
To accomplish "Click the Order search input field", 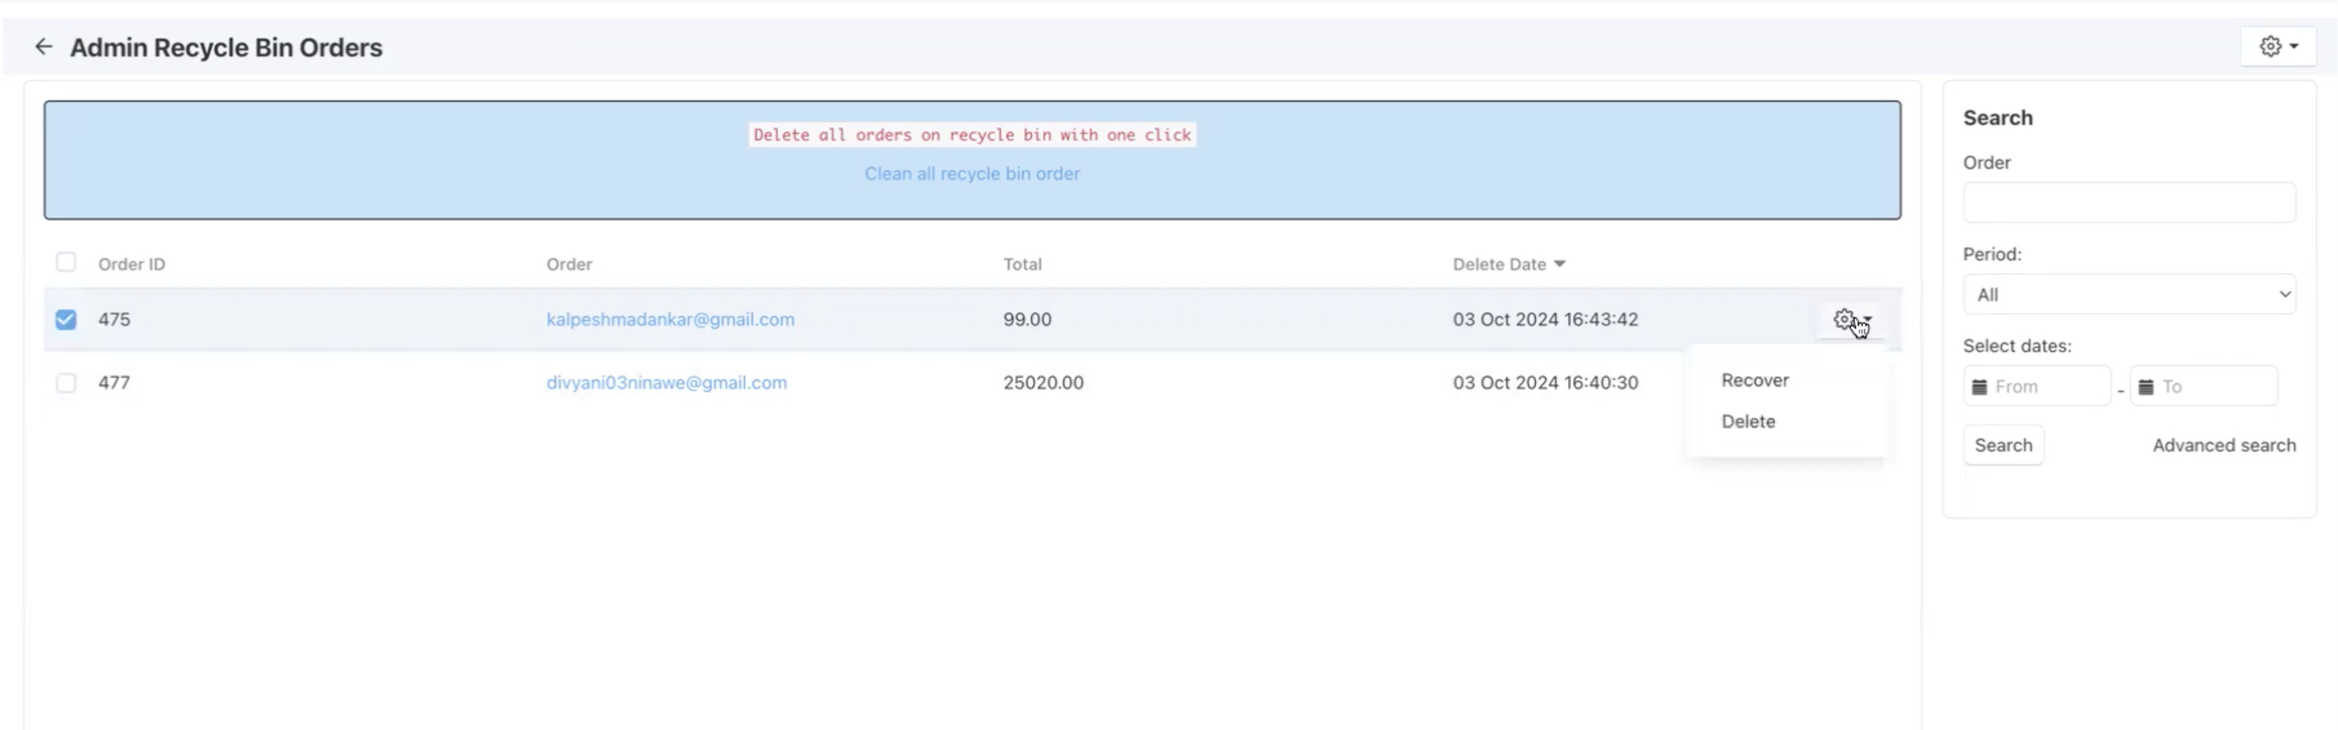I will [2129, 202].
